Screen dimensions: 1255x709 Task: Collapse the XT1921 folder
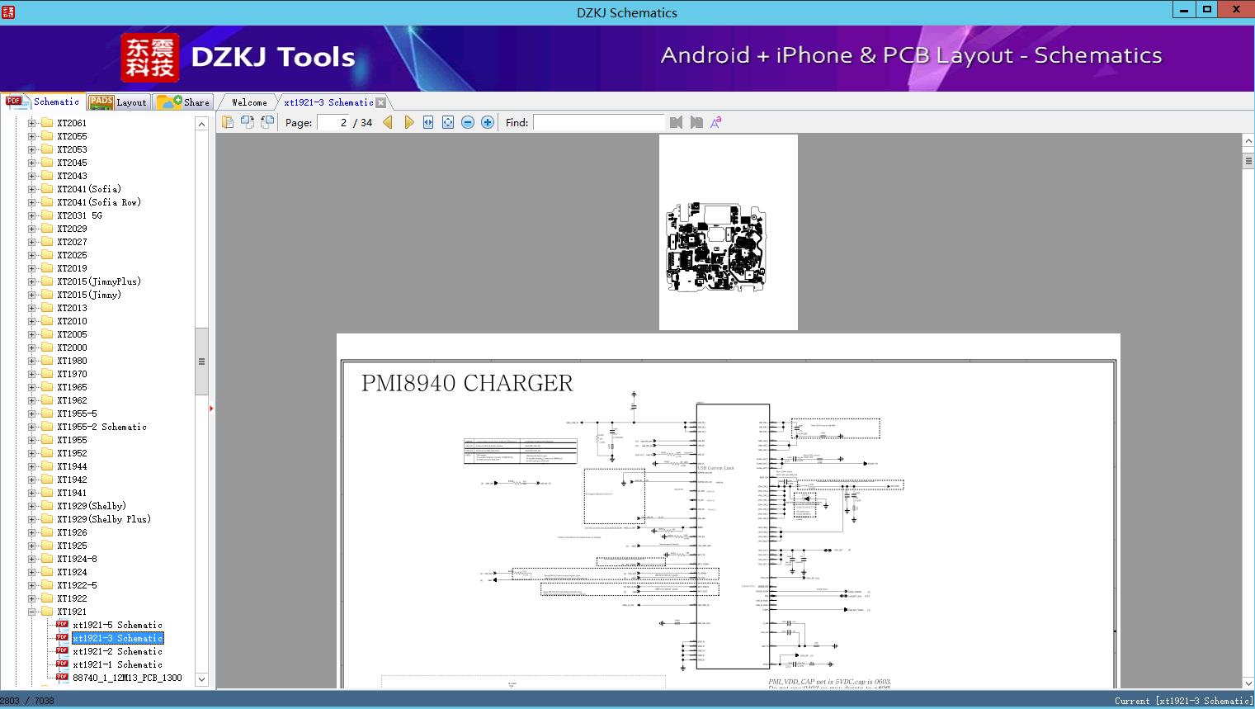pyautogui.click(x=31, y=612)
